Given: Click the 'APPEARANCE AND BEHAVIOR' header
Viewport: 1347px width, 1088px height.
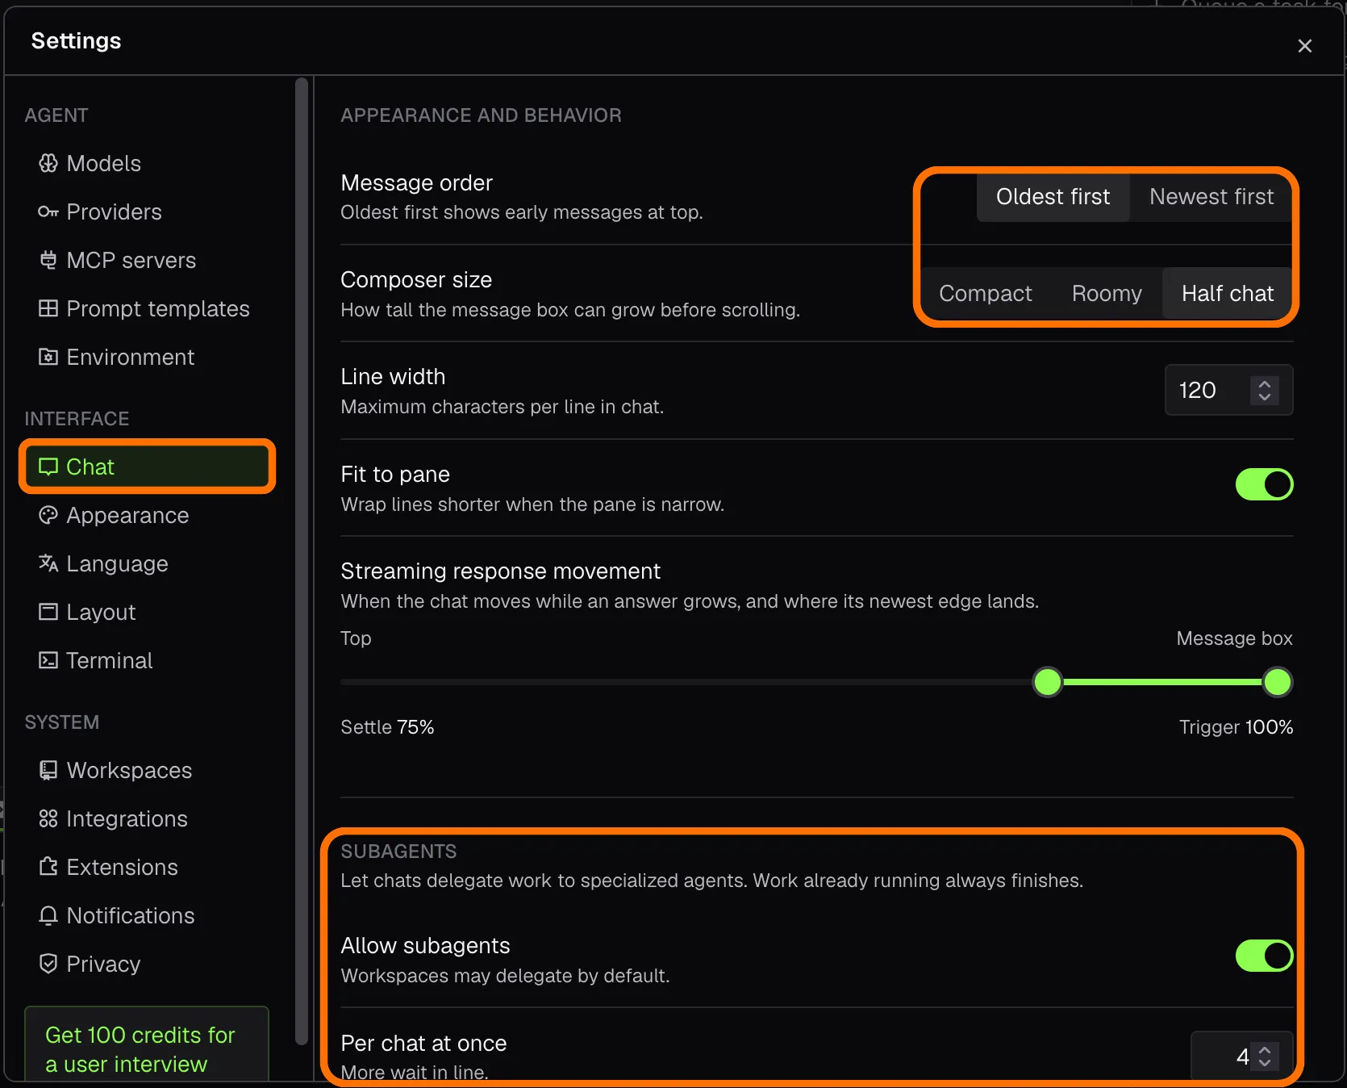Looking at the screenshot, I should pyautogui.click(x=481, y=115).
